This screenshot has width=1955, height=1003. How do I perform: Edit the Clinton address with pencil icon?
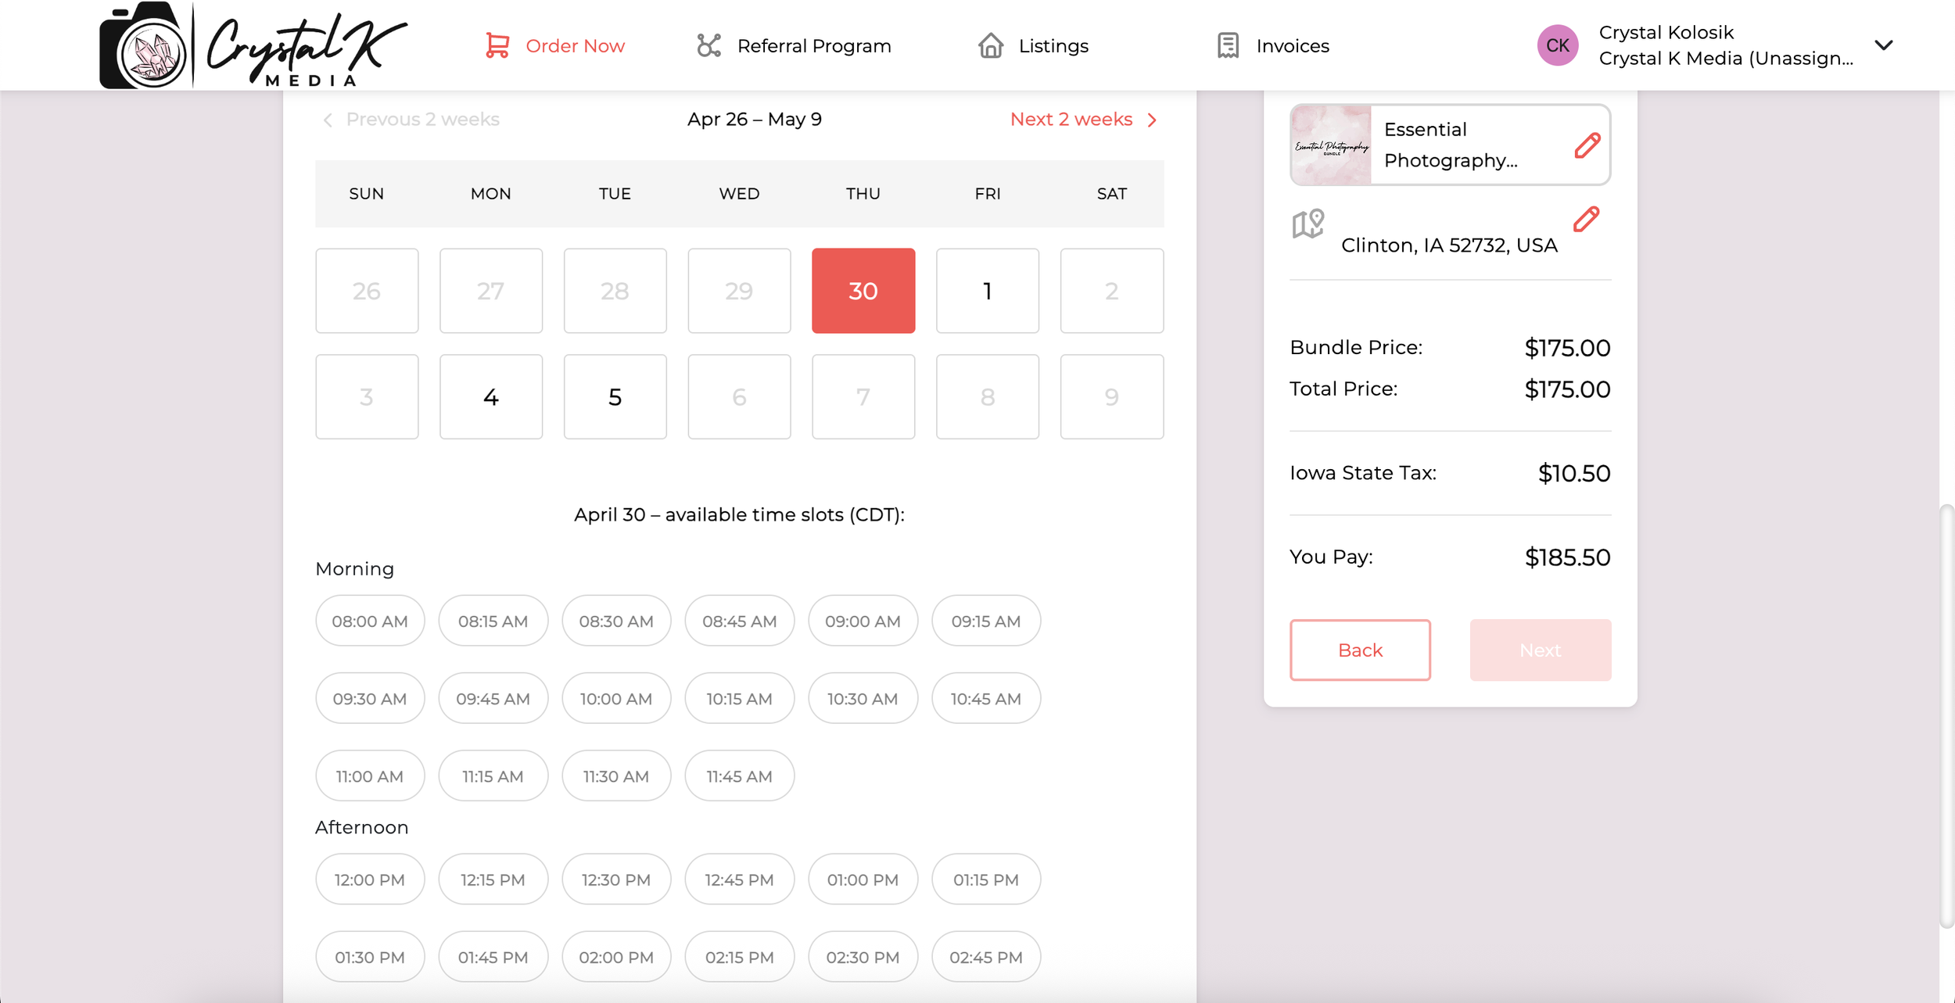[1586, 220]
